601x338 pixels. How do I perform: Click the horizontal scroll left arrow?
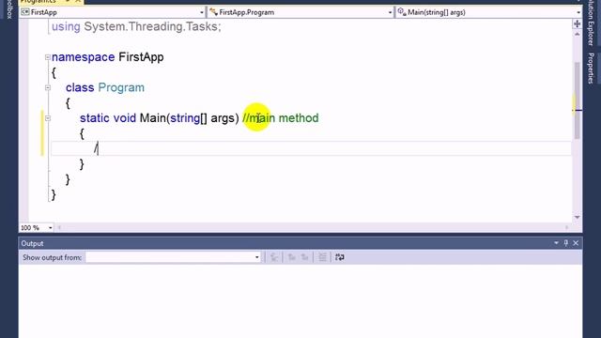pyautogui.click(x=59, y=227)
